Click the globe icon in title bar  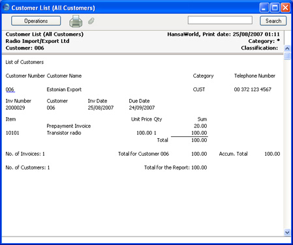(6, 7)
